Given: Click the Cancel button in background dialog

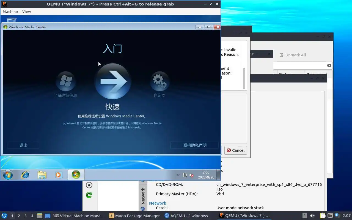Looking at the screenshot, I should point(236,150).
